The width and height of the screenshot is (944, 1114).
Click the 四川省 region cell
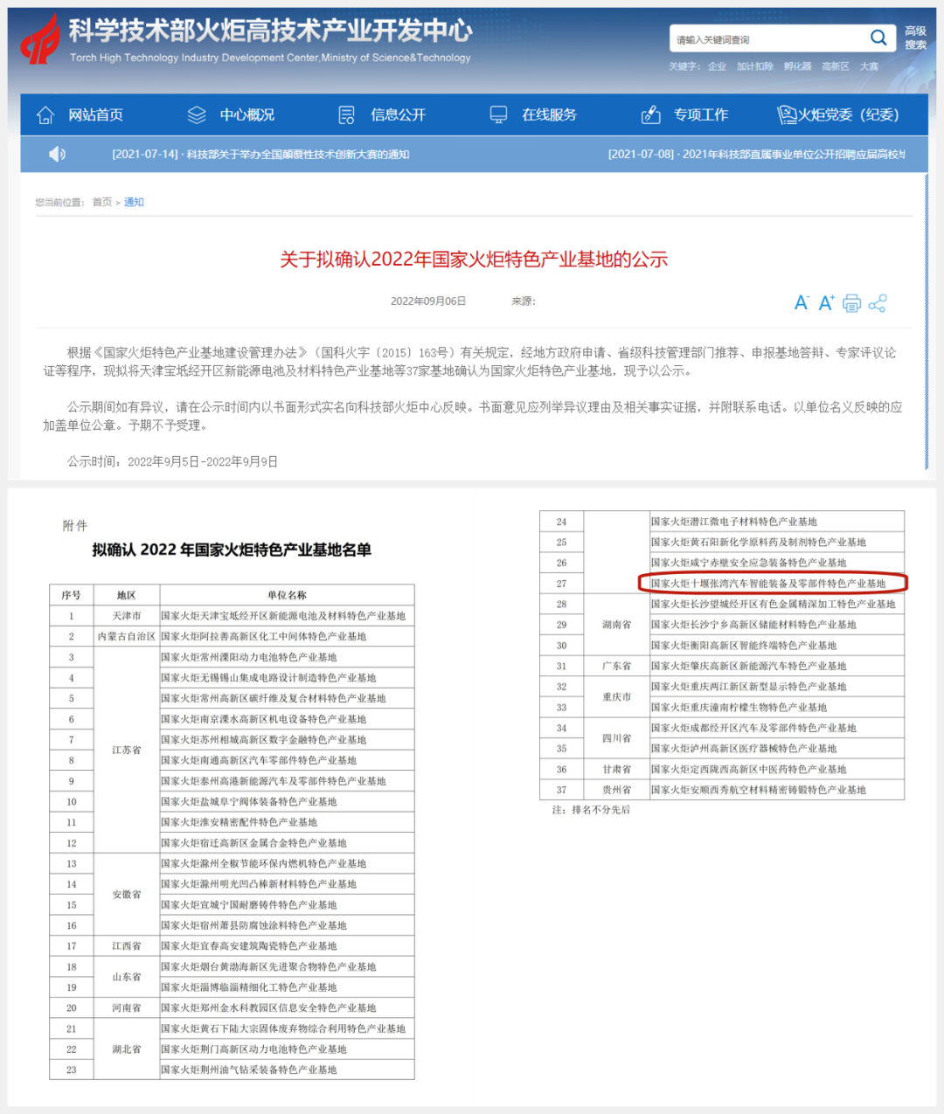(x=616, y=738)
